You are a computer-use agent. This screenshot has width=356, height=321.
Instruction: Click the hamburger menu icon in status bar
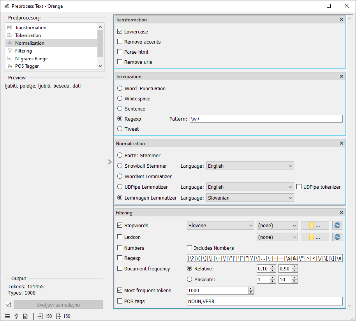7,316
